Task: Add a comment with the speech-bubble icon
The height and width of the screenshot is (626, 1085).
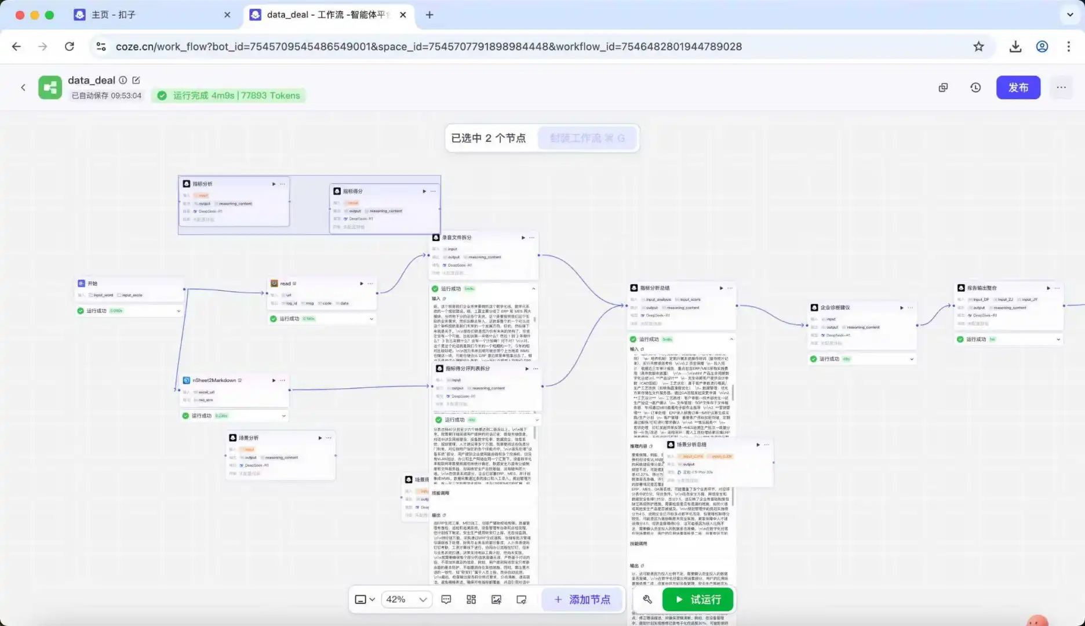Action: [x=446, y=599]
